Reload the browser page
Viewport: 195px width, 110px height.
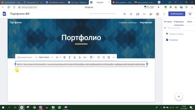pyautogui.click(x=14, y=7)
